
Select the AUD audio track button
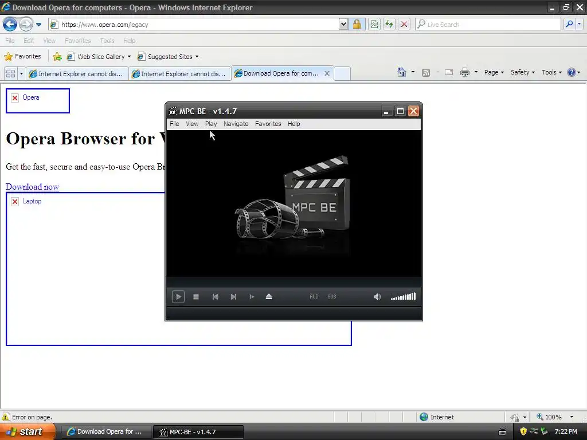pyautogui.click(x=314, y=297)
